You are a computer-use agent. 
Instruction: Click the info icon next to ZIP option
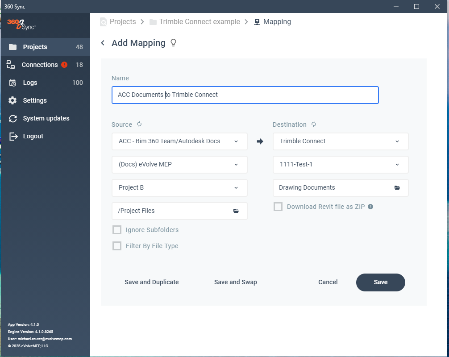click(370, 207)
